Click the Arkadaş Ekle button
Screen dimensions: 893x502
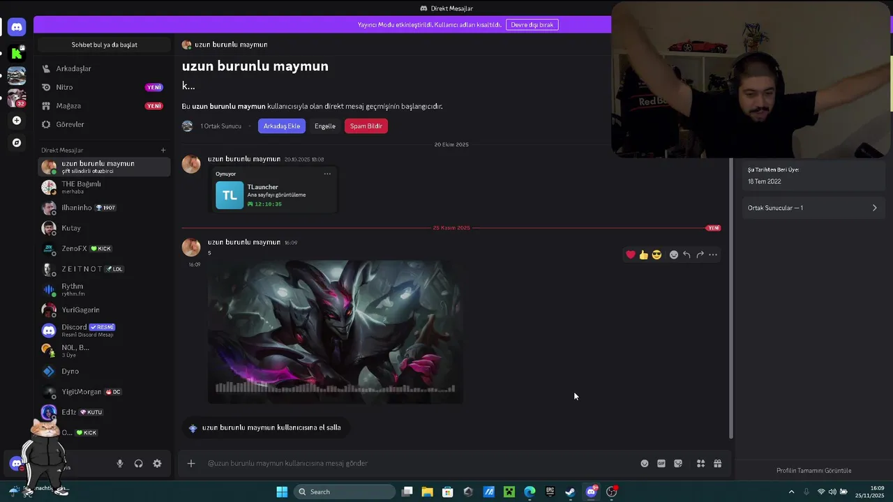[x=282, y=126]
